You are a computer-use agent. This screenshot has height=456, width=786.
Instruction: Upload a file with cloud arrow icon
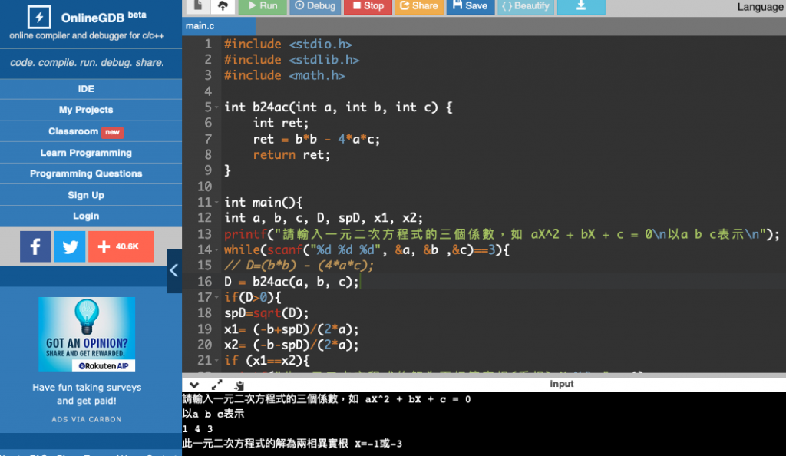tap(223, 5)
